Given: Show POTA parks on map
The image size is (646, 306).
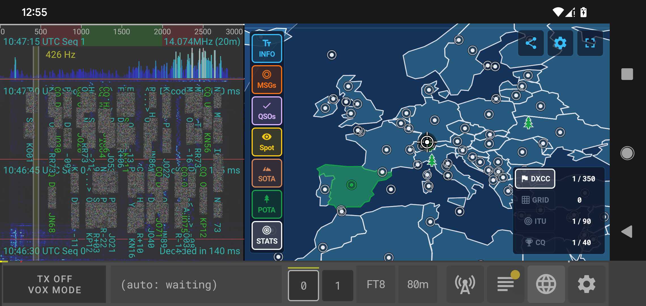Looking at the screenshot, I should pyautogui.click(x=267, y=204).
